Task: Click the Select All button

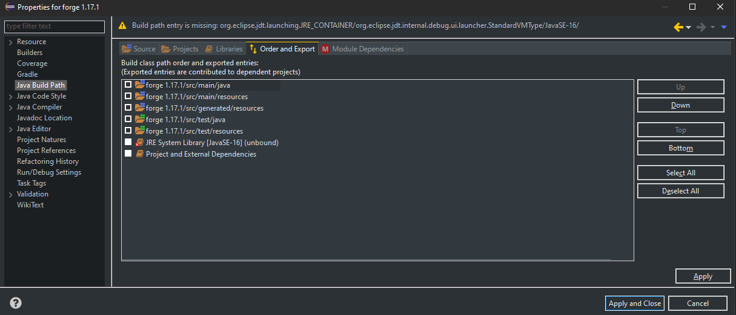Action: [x=680, y=172]
